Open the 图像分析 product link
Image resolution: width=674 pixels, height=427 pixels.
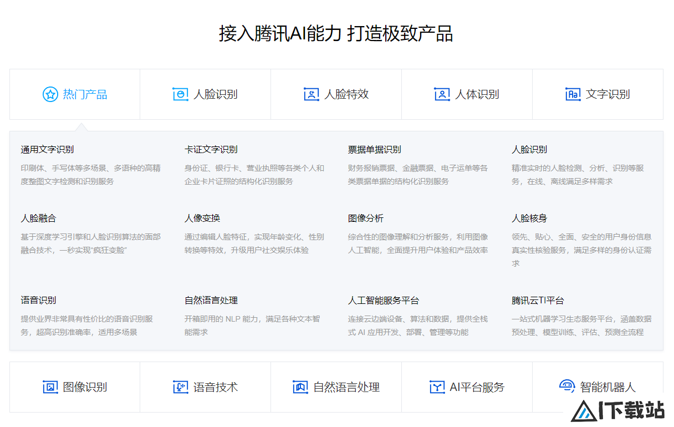366,218
